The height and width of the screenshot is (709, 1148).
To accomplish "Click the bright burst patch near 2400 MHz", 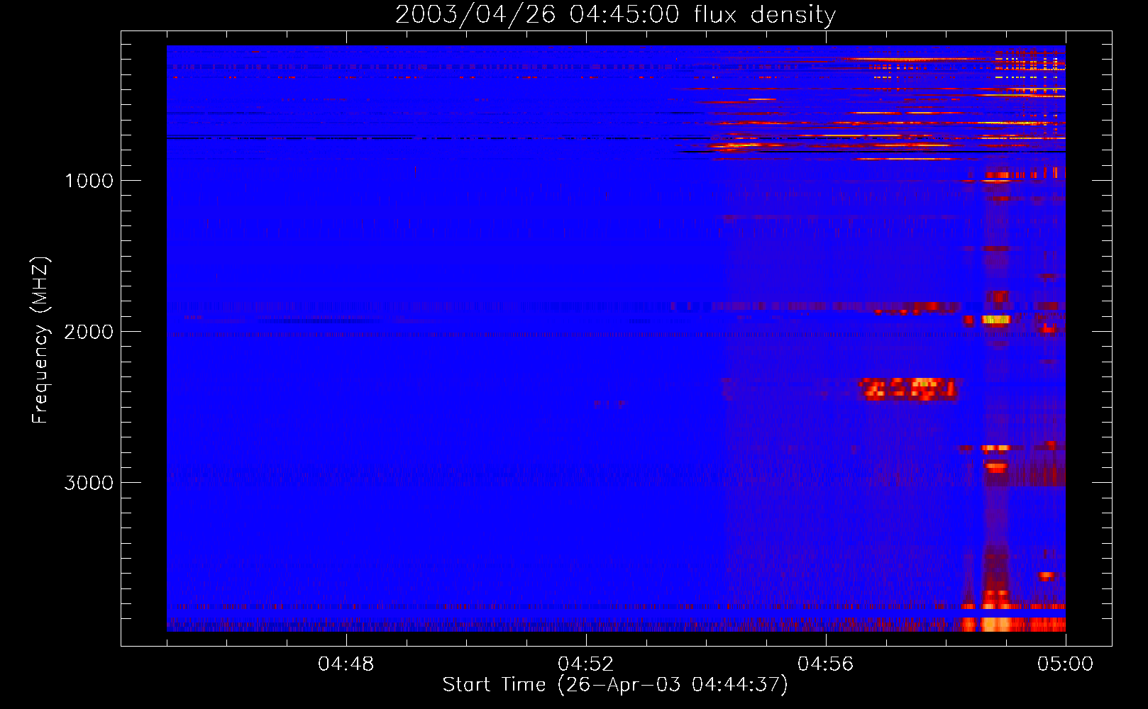I will coord(907,389).
